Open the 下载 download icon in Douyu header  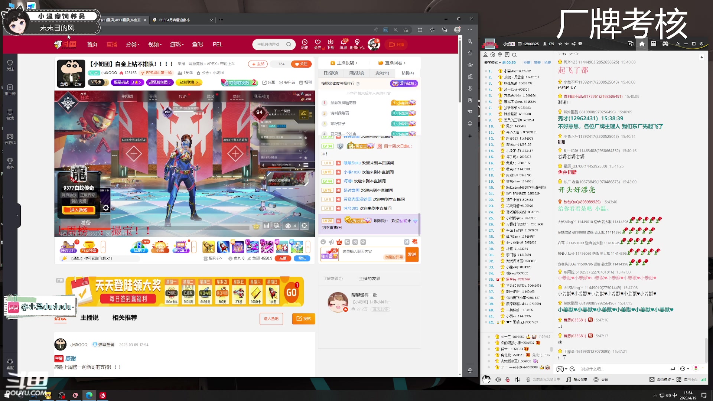tap(331, 44)
